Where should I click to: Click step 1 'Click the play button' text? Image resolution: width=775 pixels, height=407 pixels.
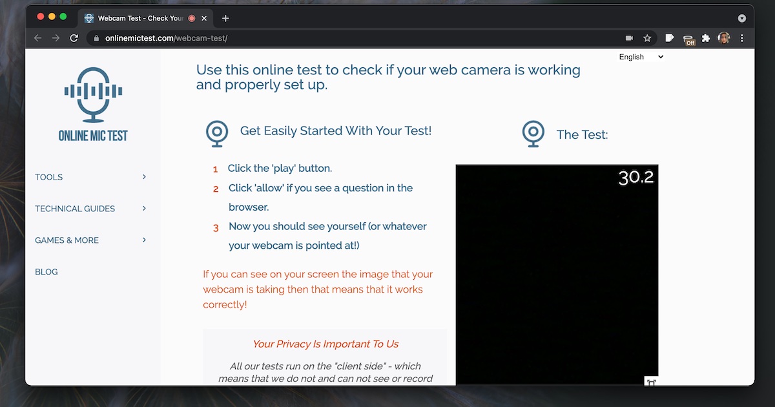(x=280, y=169)
